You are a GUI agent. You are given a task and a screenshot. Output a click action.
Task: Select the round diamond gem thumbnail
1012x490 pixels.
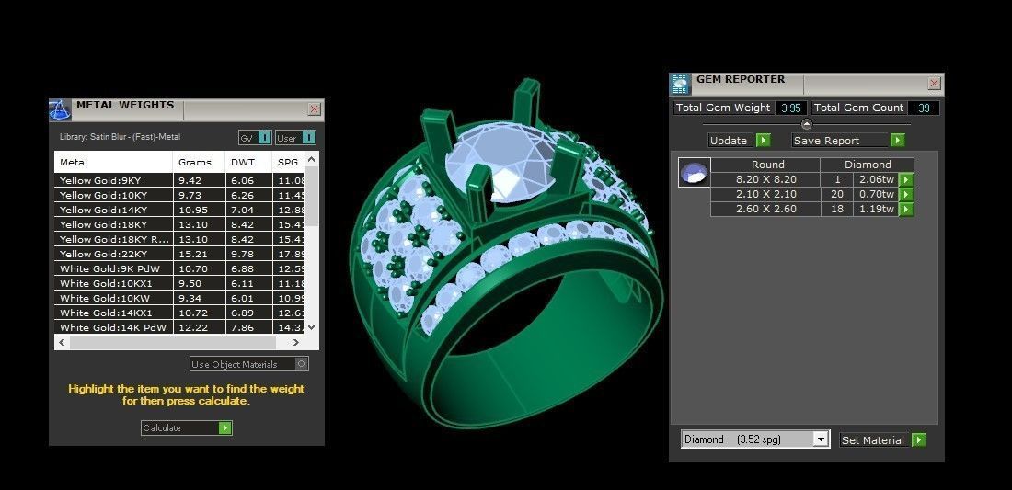coord(695,172)
